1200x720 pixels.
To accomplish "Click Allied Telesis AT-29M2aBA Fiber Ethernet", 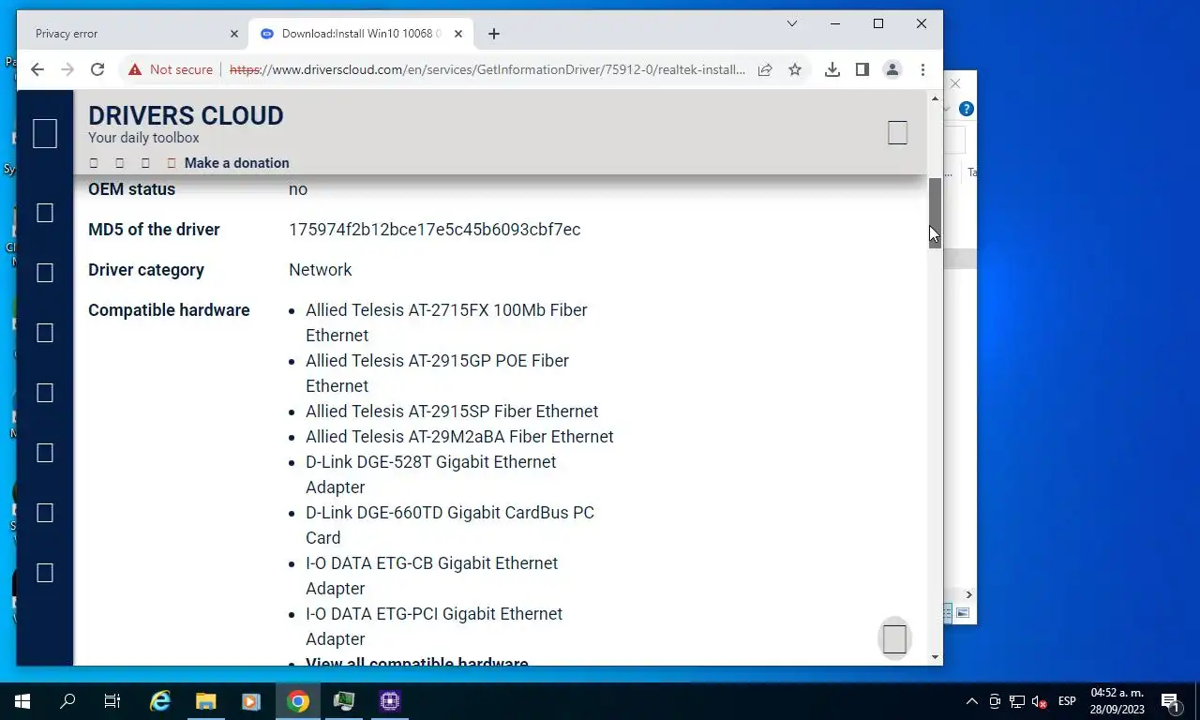I will pos(459,437).
